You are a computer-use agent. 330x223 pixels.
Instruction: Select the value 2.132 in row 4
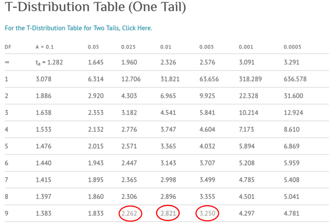click(96, 130)
